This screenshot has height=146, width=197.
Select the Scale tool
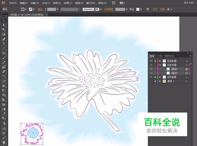click(x=4, y=81)
